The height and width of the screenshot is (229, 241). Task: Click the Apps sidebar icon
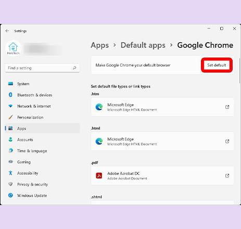pyautogui.click(x=10, y=129)
